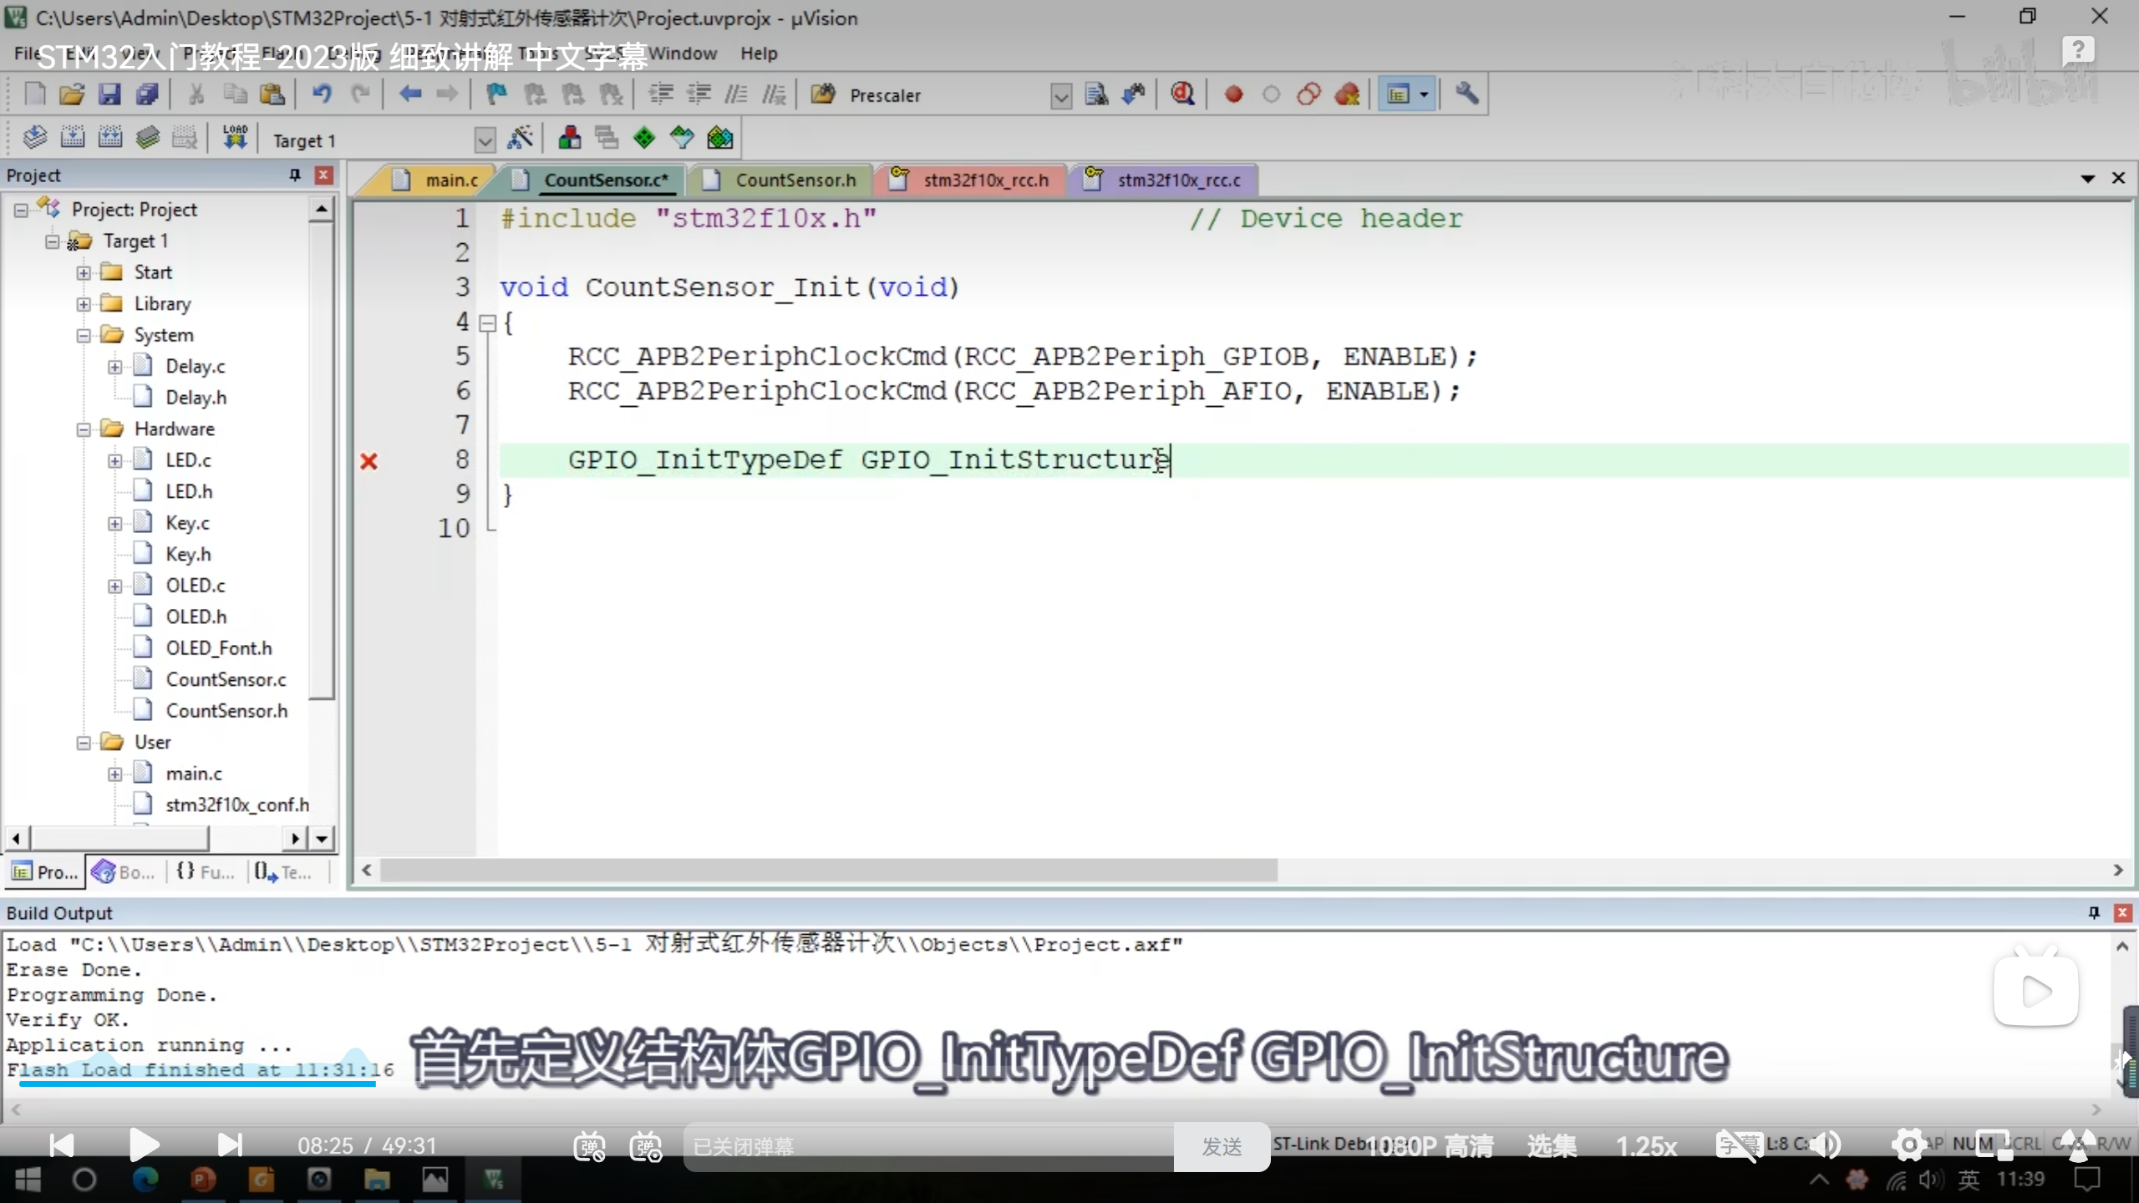Toggle the video subtitle button
The image size is (2139, 1203).
(1736, 1145)
